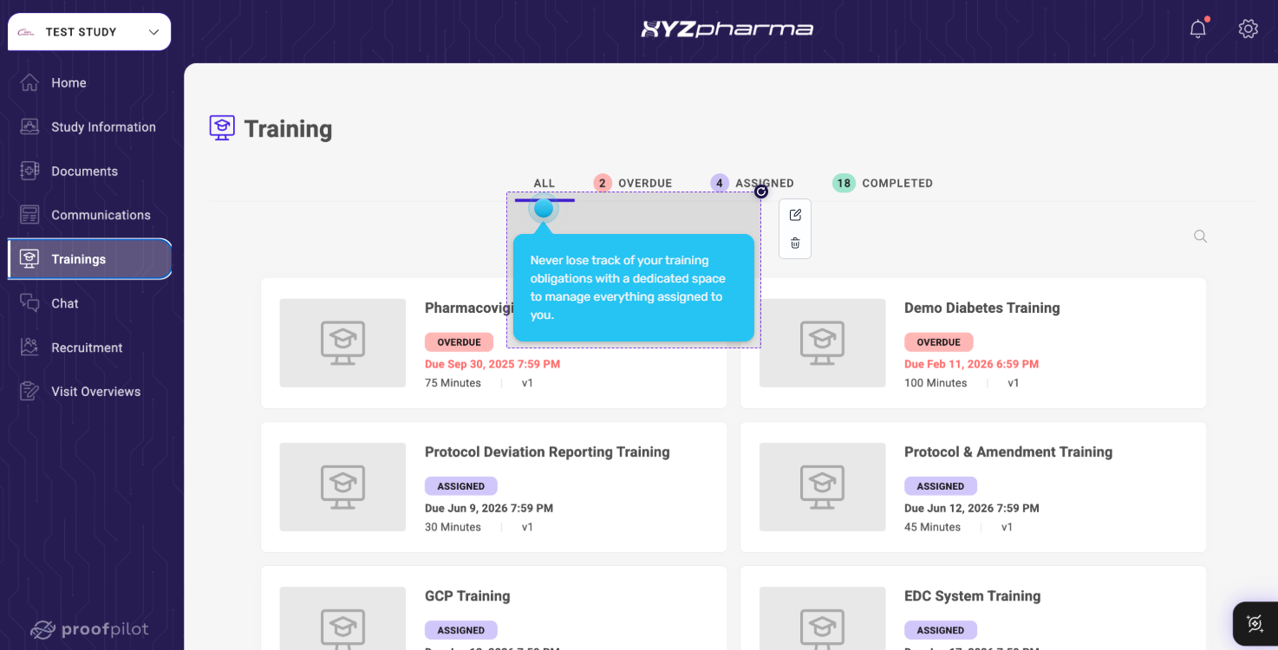The height and width of the screenshot is (650, 1278).
Task: Click the edit icon beside tooltip
Action: [795, 215]
